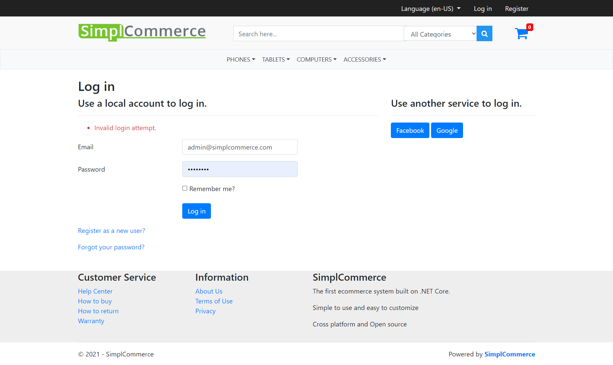Open Log in link in top bar
This screenshot has height=365, width=613.
[483, 9]
